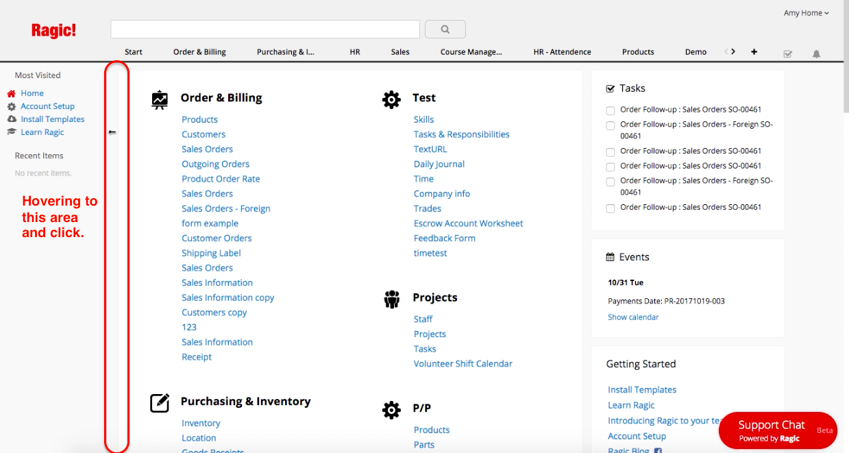849x453 pixels.
Task: Open the search by clicking the magnifier icon
Action: (x=445, y=29)
